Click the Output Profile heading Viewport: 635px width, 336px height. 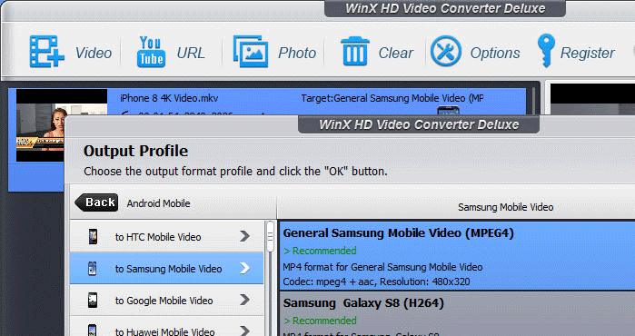pos(135,151)
